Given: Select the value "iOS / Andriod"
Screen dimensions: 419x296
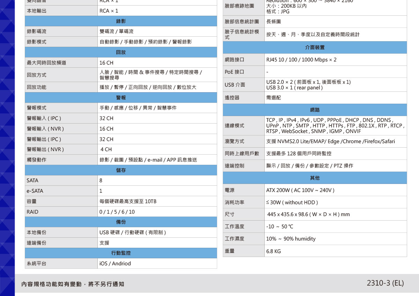Looking at the screenshot, I should pyautogui.click(x=115, y=264).
